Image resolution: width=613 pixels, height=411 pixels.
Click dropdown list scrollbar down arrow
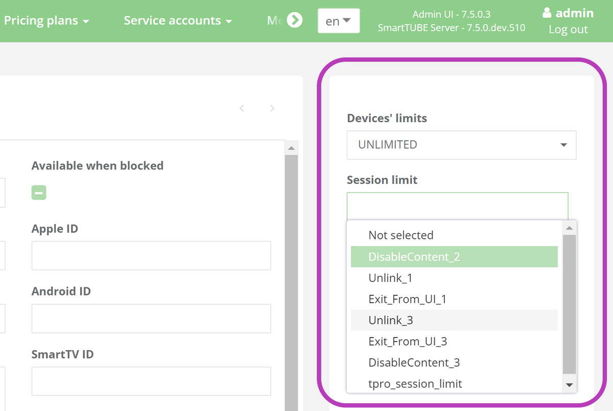click(569, 385)
